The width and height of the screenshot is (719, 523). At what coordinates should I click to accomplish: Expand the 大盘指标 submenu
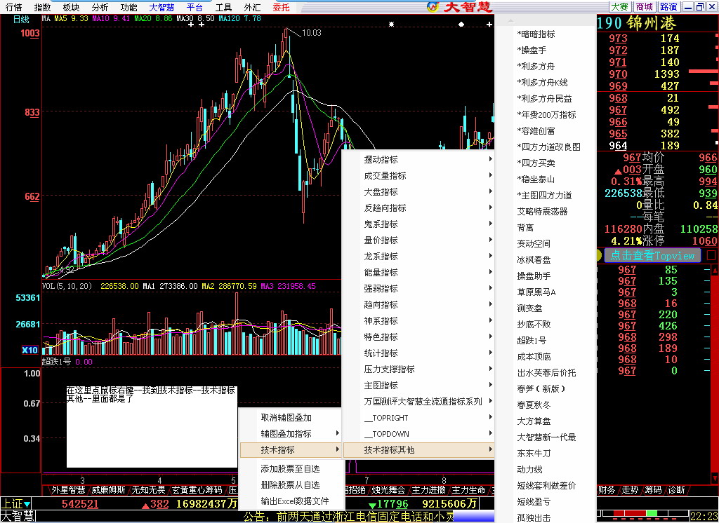(x=418, y=192)
